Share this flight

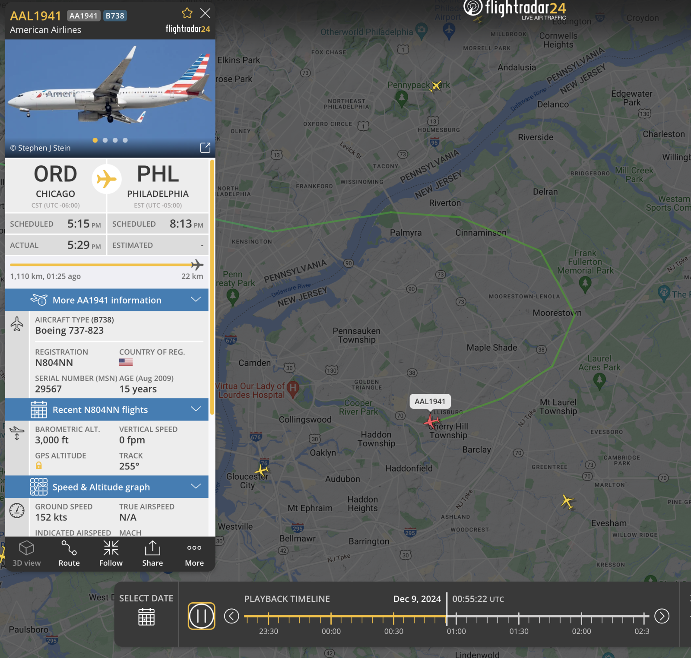click(152, 554)
